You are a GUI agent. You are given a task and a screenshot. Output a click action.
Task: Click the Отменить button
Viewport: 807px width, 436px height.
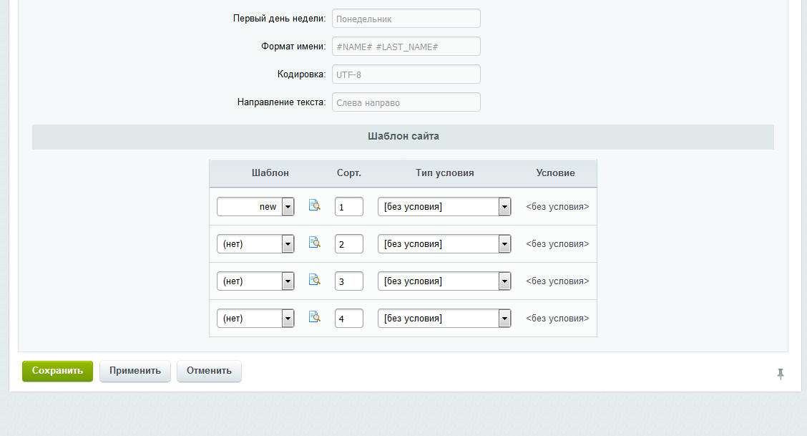point(209,371)
